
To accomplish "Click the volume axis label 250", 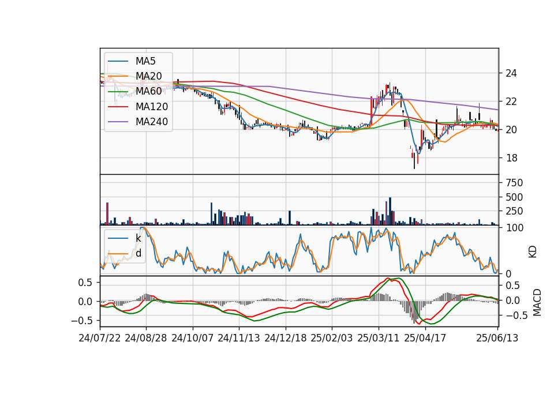I will point(514,211).
